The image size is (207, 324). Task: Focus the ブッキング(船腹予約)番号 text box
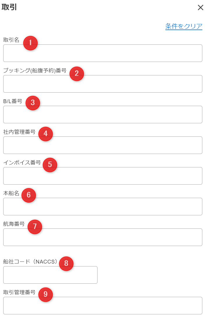click(102, 84)
